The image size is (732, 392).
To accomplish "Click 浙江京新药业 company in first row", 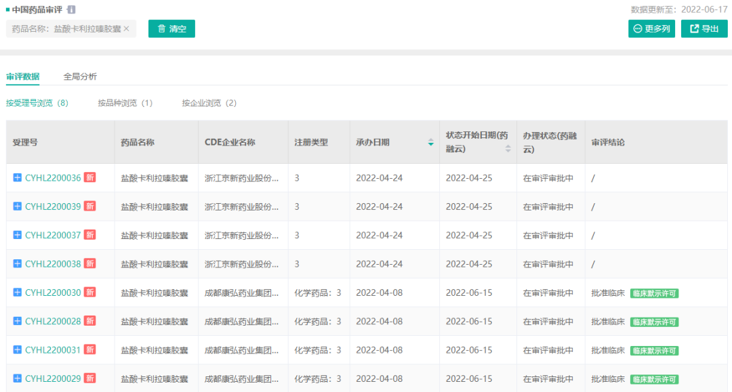I will point(241,178).
